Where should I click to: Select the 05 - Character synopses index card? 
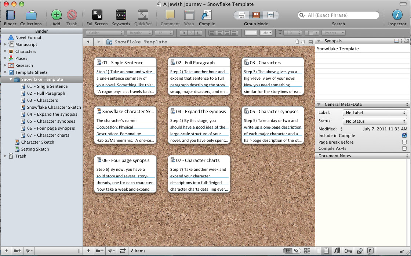pos(273,125)
